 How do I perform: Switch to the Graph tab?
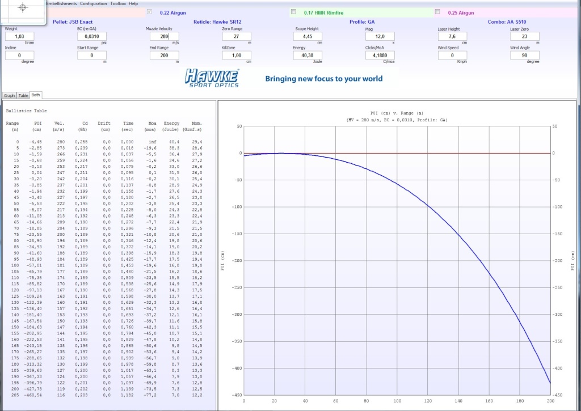(x=9, y=96)
